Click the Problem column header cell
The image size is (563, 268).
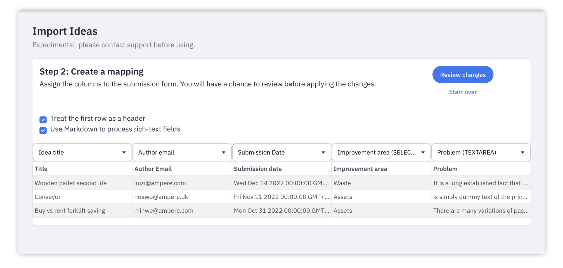[445, 169]
